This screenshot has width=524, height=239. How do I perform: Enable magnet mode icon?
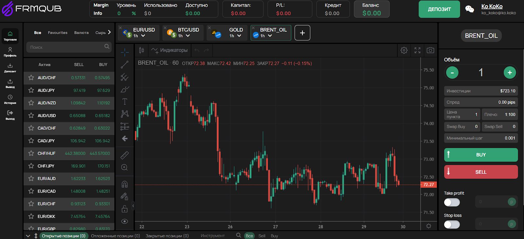[x=124, y=184]
